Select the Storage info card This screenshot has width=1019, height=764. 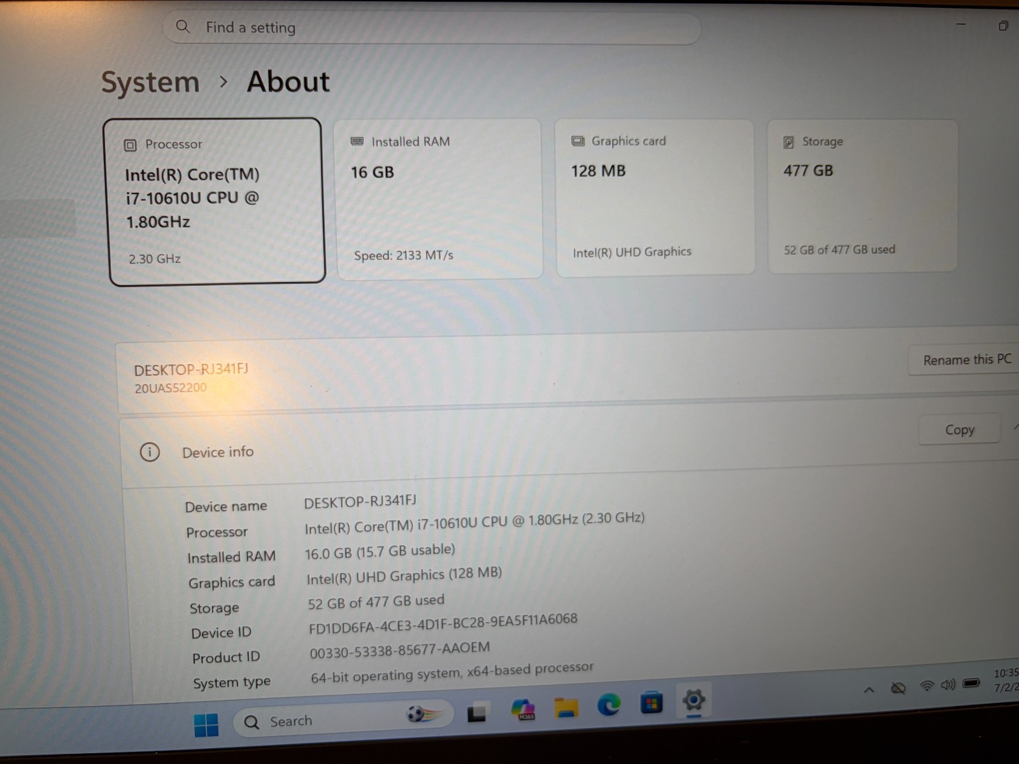tap(862, 196)
